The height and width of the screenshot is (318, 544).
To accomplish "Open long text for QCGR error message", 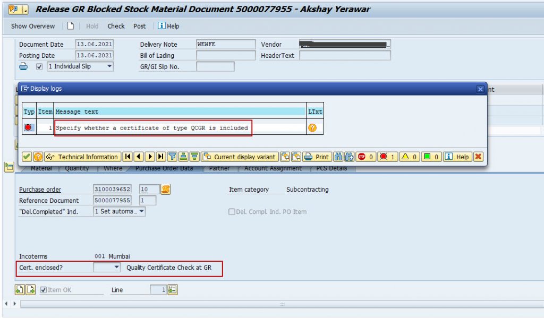I will 312,128.
